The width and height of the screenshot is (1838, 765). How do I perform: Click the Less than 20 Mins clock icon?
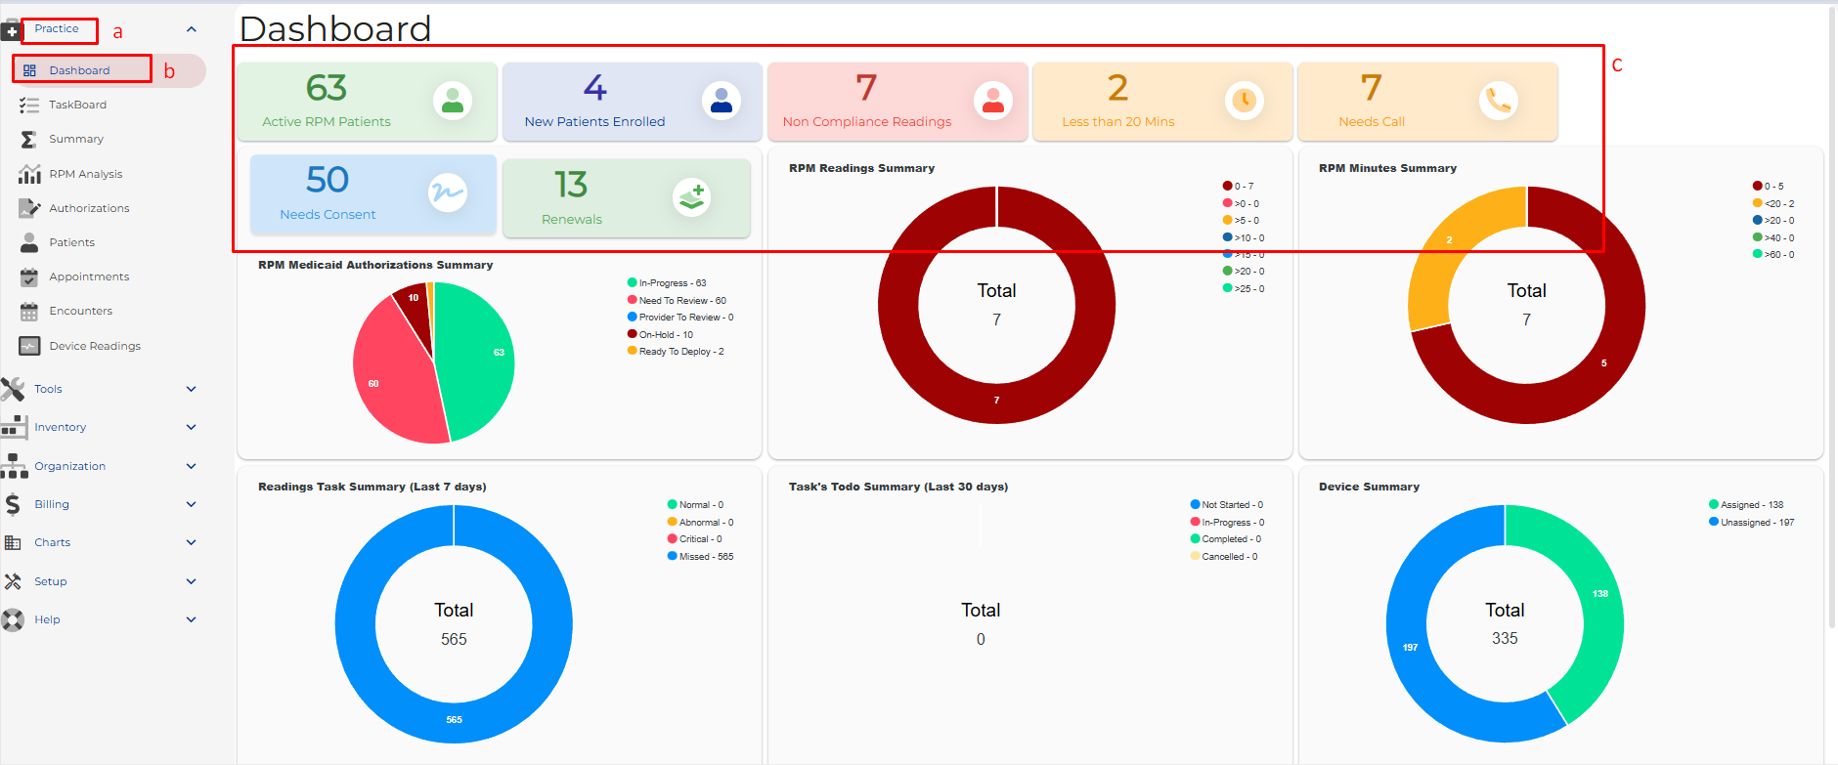(x=1245, y=101)
